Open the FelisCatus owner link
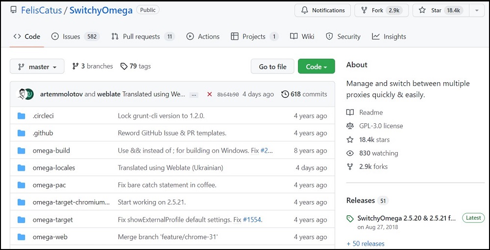Viewport: 490px width, 250px height. tap(41, 10)
